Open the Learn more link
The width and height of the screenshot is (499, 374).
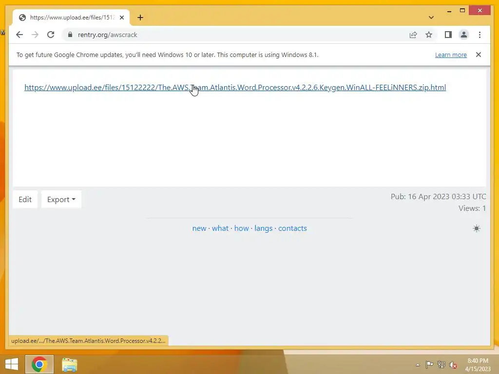tap(451, 55)
